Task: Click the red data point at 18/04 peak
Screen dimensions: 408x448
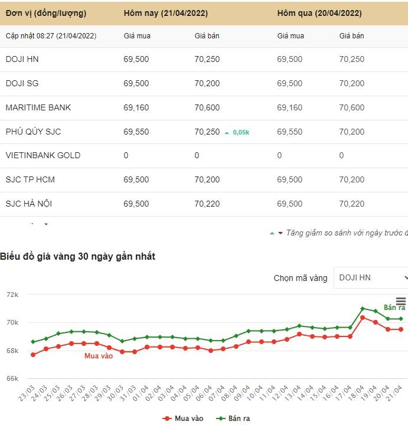Action: tap(363, 318)
